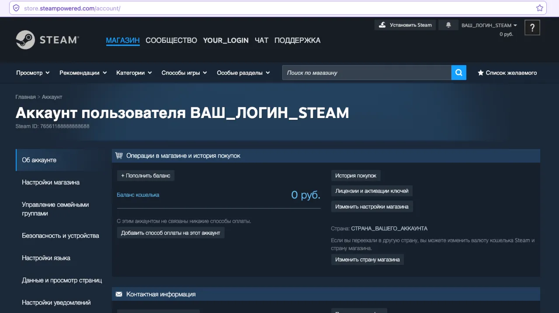This screenshot has width=559, height=313.
Task: Open notifications via bell icon
Action: 448,25
